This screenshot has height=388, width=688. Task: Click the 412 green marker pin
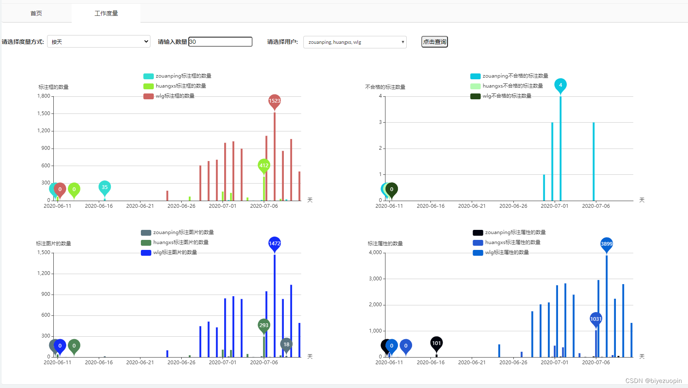[x=264, y=166]
